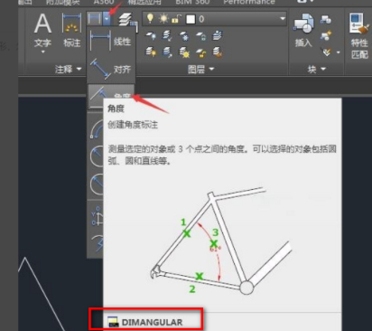Expand the 图层 panel title

200,70
